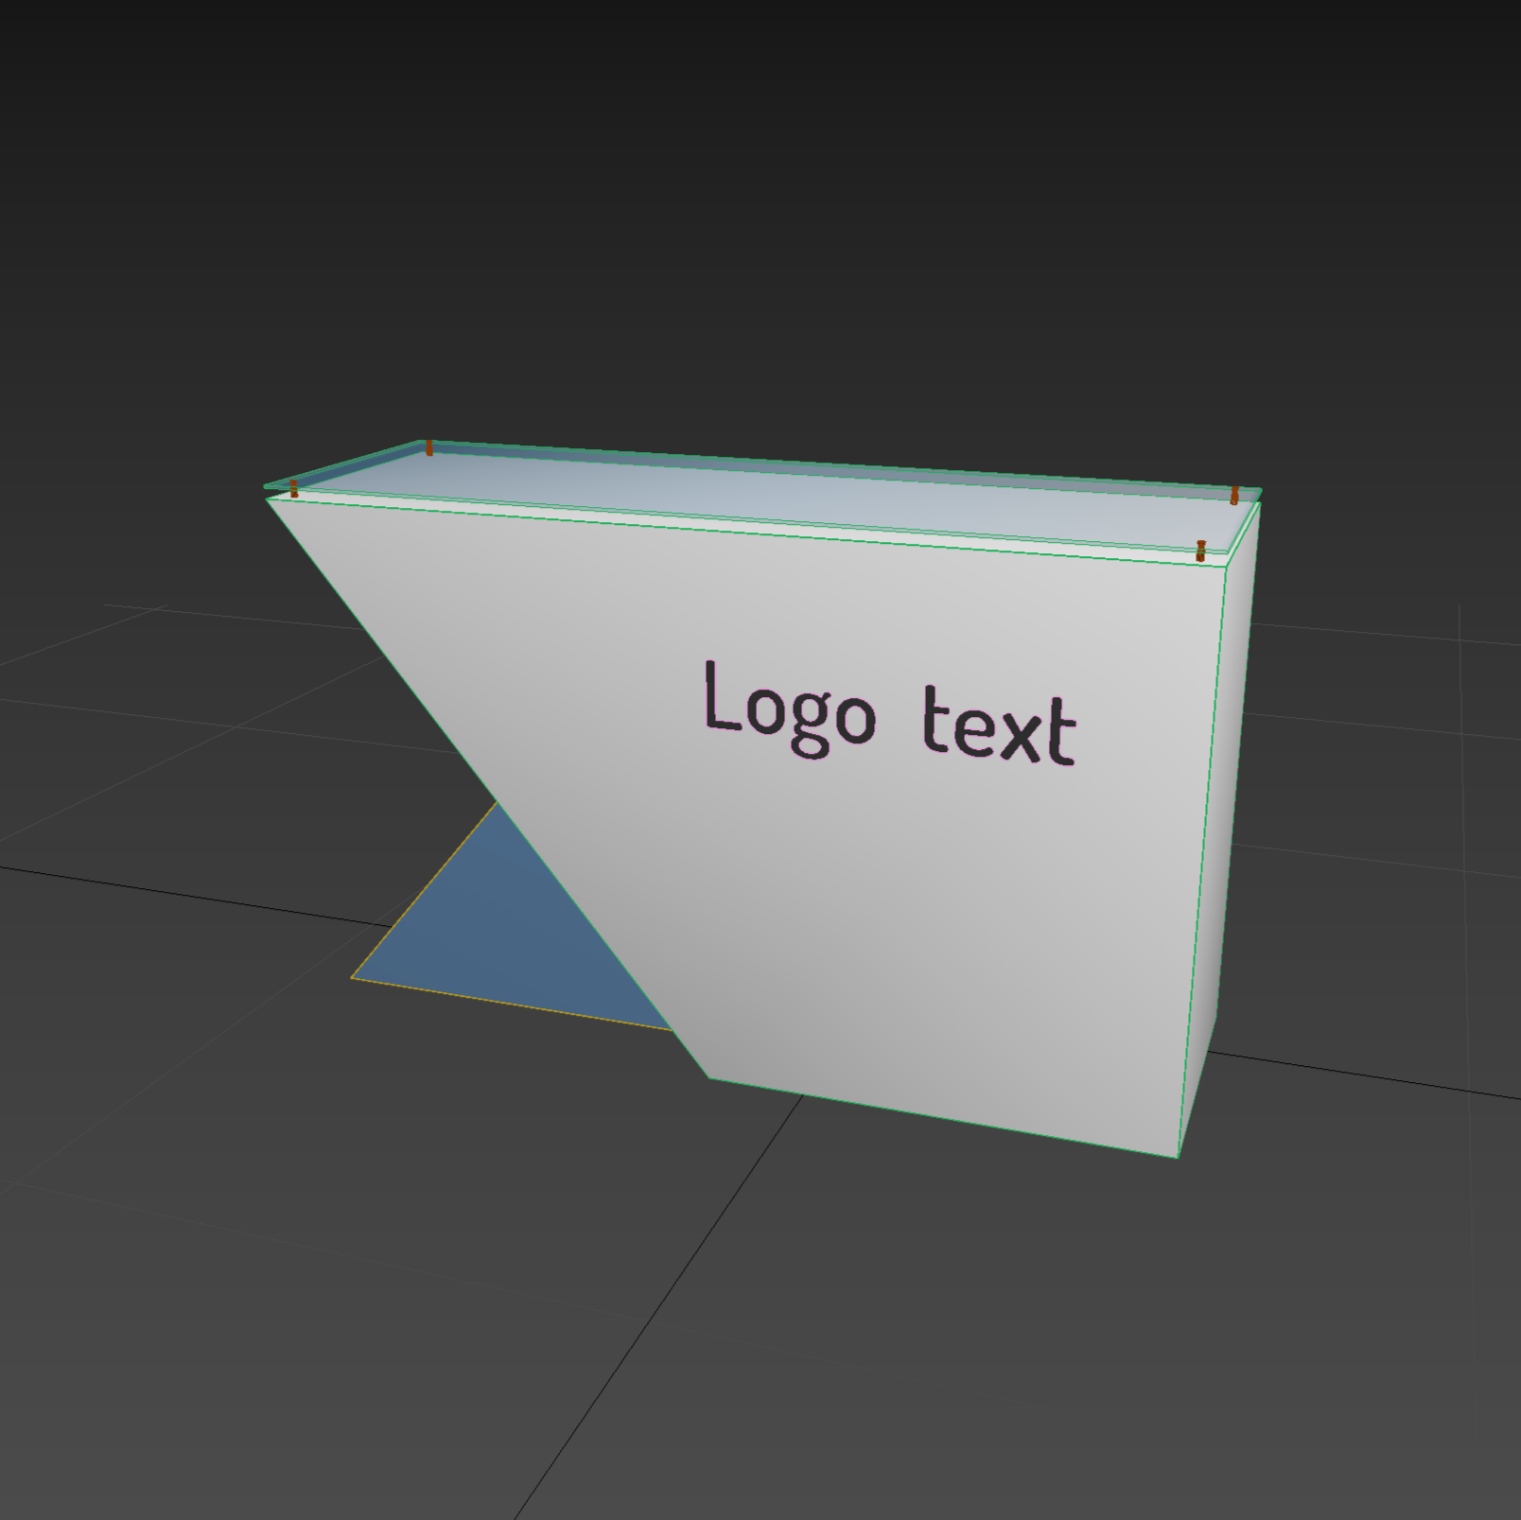Click the front-left bolt on the glass top
This screenshot has width=1521, height=1520.
point(293,488)
